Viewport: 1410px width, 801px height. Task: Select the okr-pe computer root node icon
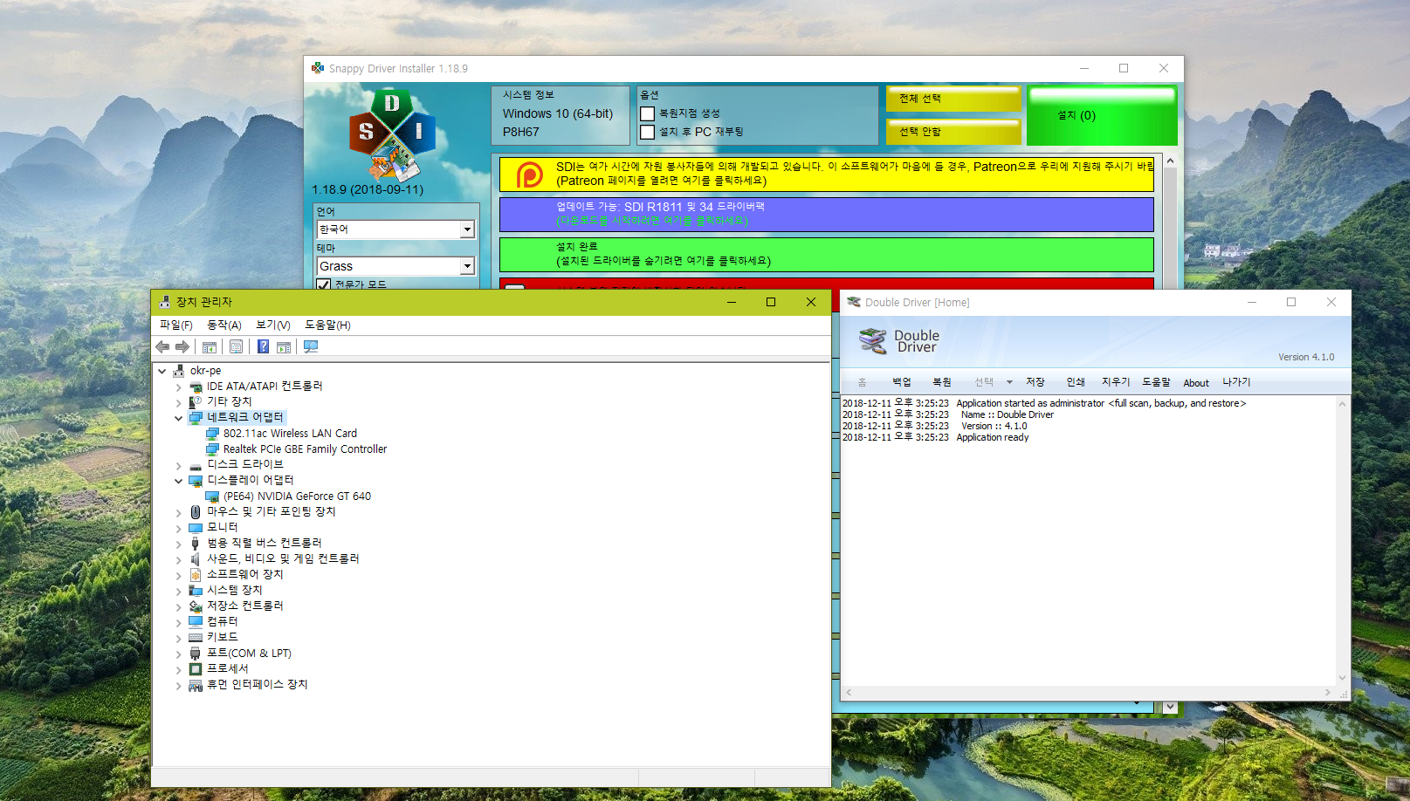click(179, 371)
